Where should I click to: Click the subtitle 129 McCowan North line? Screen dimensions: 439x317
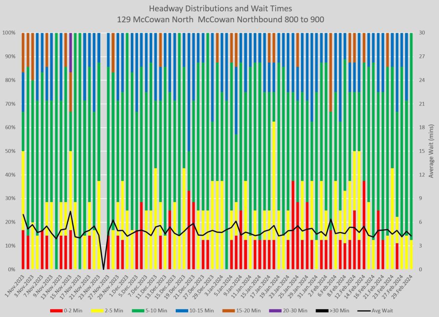tap(219, 20)
